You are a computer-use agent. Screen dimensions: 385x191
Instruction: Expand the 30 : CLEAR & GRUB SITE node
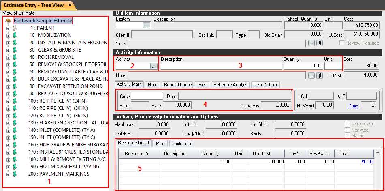pos(8,50)
